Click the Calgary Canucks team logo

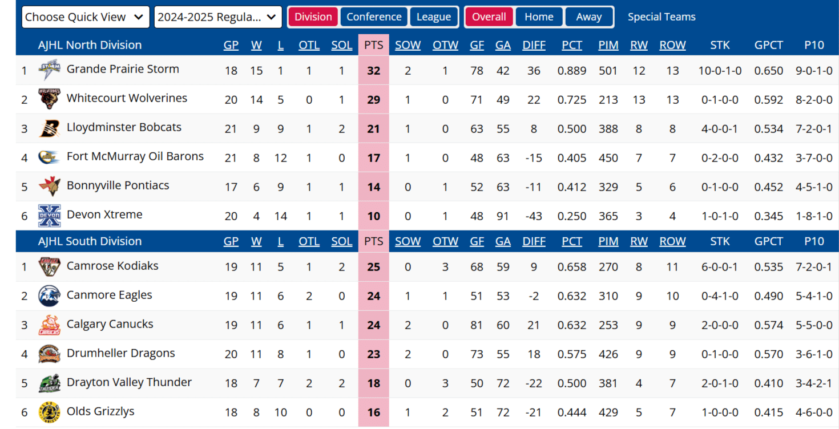coord(49,325)
